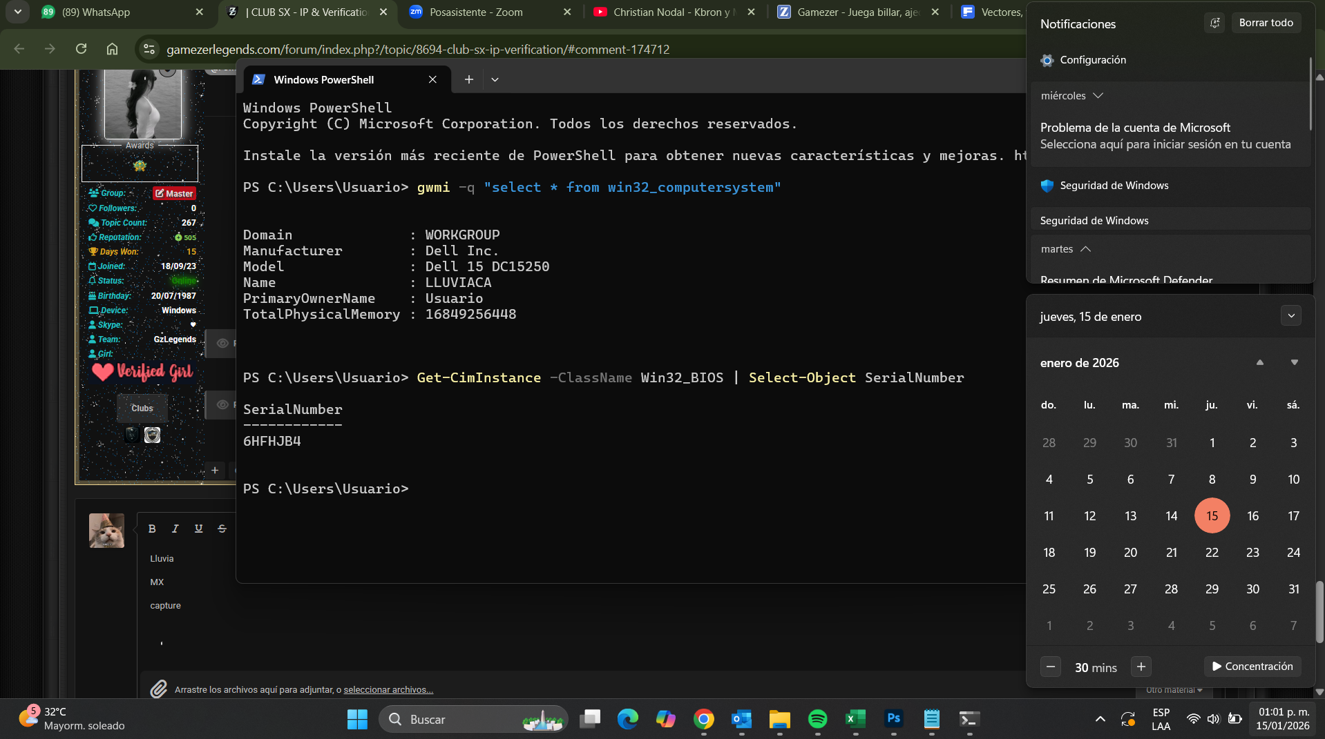Open battery status in system tray
Viewport: 1325px width, 739px height.
(1235, 719)
